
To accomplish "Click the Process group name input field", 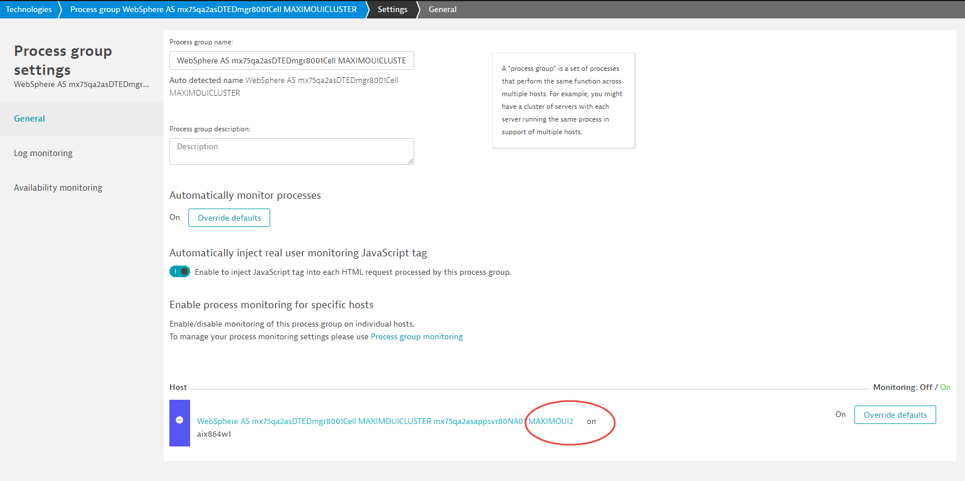I will point(292,60).
